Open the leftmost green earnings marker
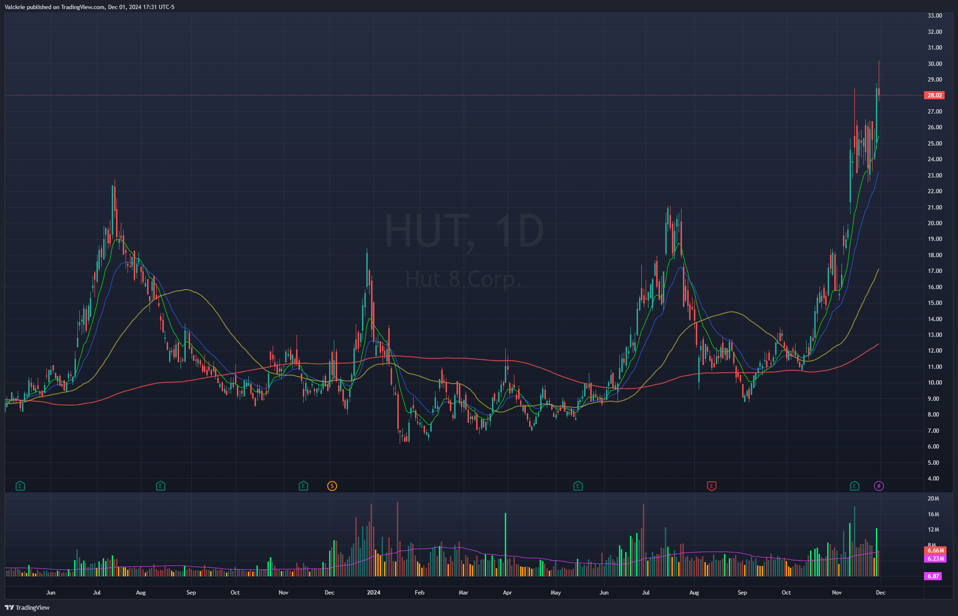The image size is (958, 616). [x=20, y=486]
